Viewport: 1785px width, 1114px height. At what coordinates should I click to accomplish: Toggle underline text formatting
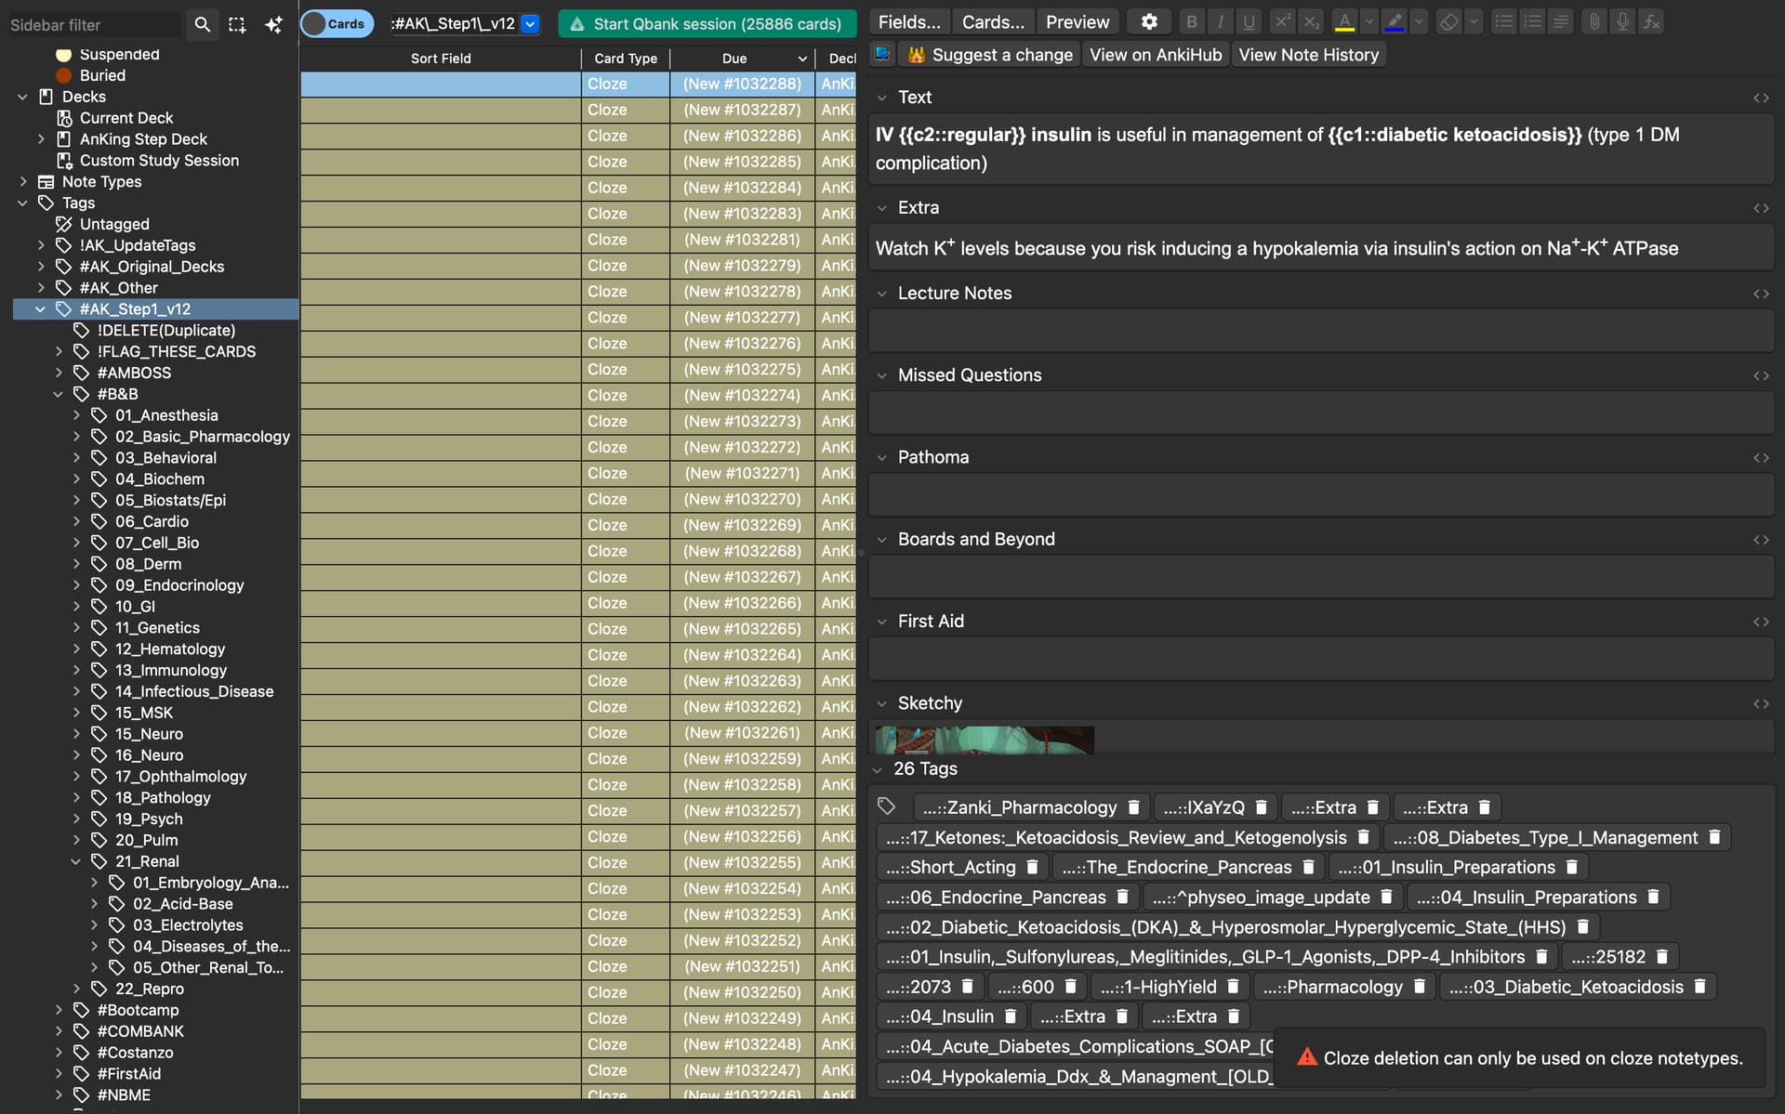(x=1249, y=21)
